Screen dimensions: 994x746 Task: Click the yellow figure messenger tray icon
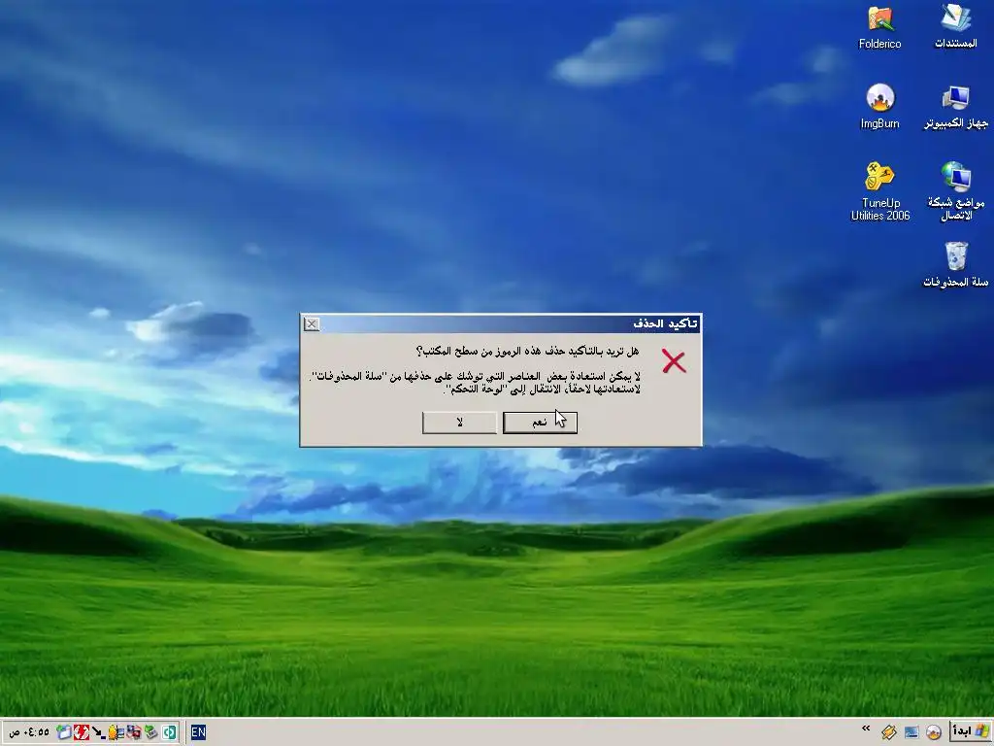116,732
